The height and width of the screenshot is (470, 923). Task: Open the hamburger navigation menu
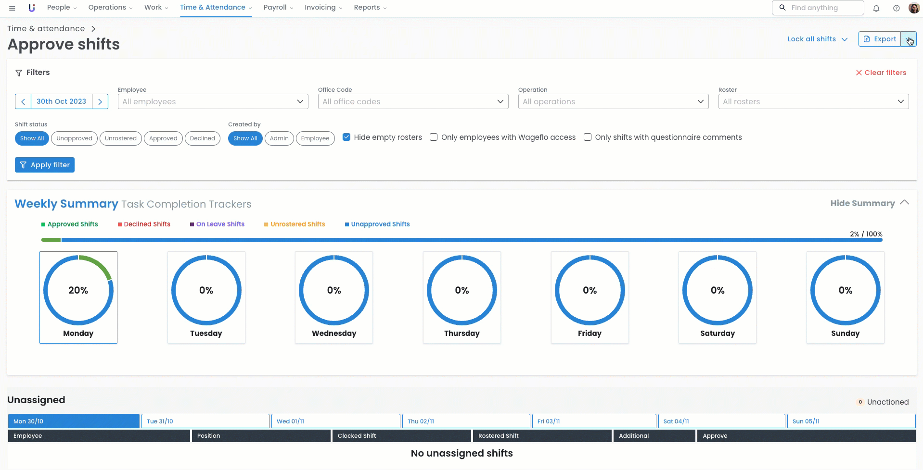12,8
